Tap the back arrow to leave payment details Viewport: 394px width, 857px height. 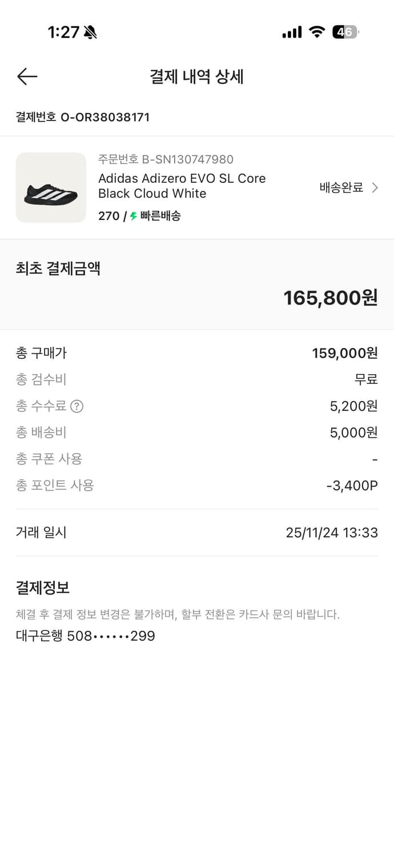[27, 76]
